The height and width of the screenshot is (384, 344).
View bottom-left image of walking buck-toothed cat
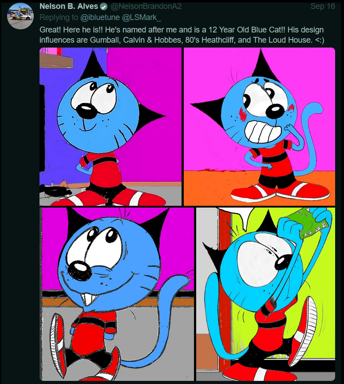click(x=117, y=294)
